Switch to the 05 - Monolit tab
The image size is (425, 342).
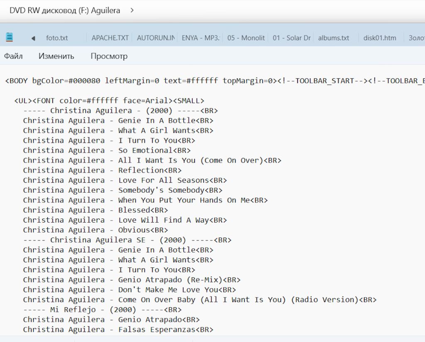[246, 38]
